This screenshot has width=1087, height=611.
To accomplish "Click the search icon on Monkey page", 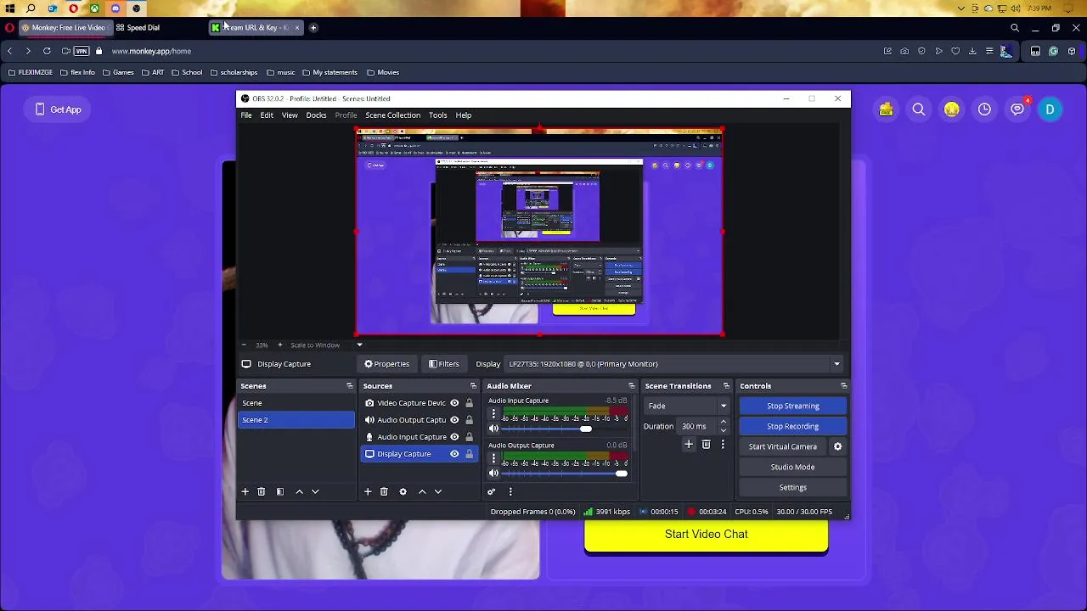I will click(919, 109).
